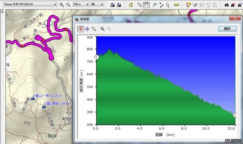Click the start point marker on elevation profile

pos(96,57)
